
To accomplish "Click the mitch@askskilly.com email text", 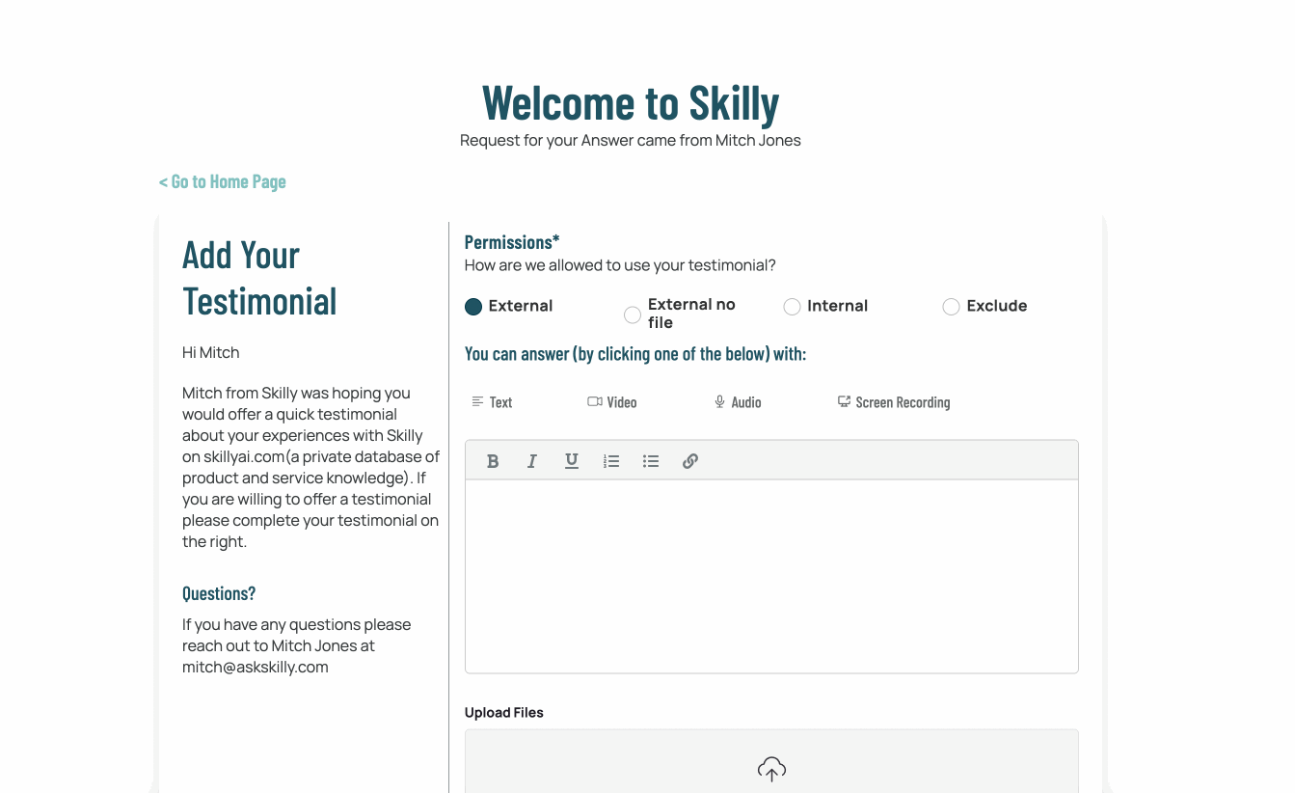I will pos(256,668).
